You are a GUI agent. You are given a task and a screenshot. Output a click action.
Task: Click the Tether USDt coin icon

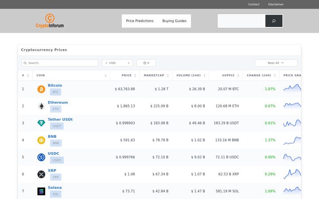(41, 123)
